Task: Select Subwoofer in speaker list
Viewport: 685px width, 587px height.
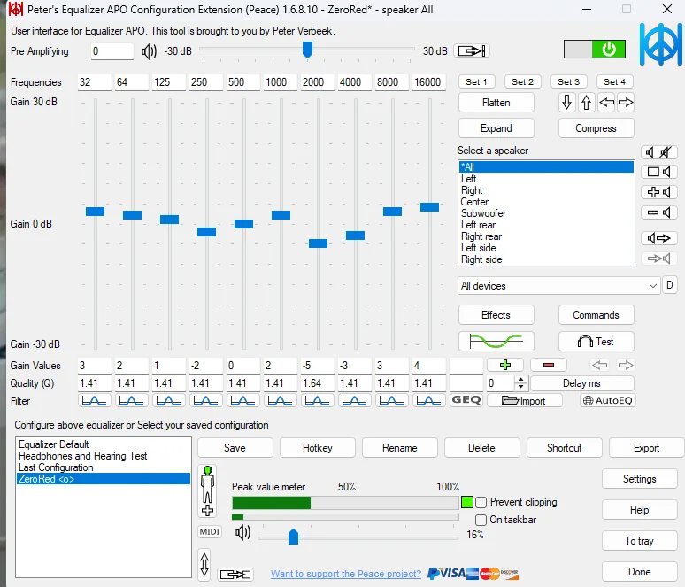Action: pyautogui.click(x=546, y=213)
